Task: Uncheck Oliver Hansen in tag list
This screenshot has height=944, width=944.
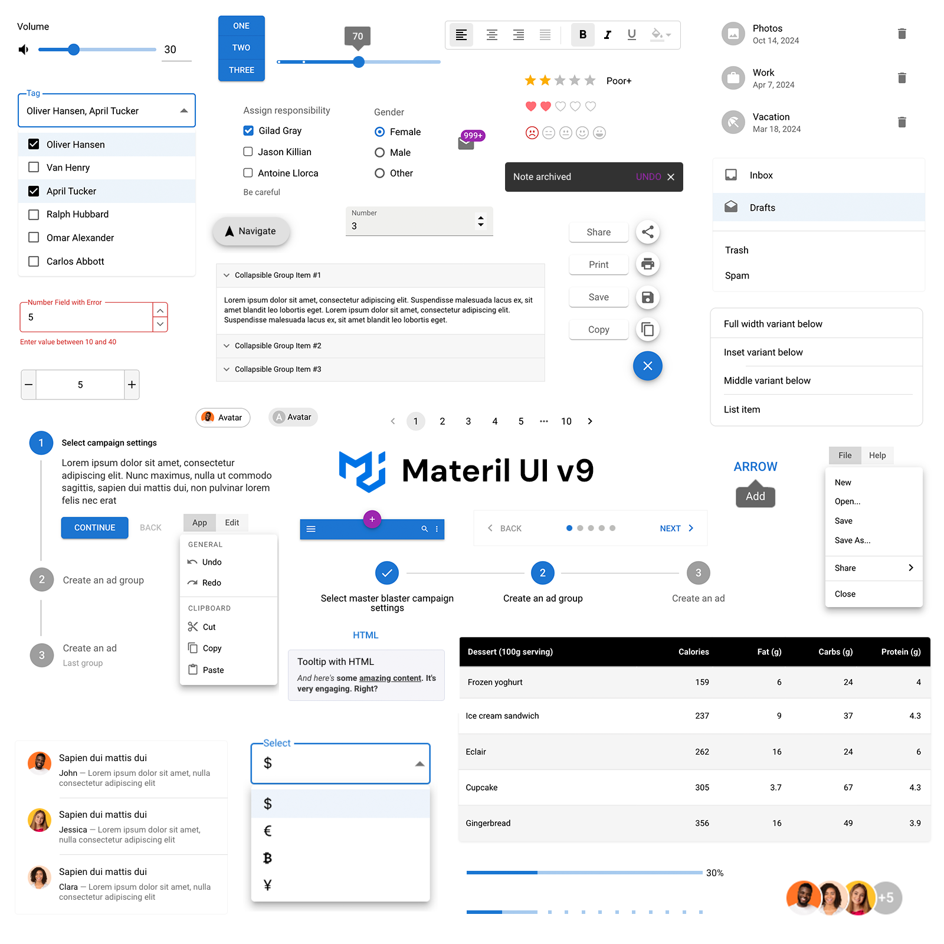Action: tap(34, 144)
